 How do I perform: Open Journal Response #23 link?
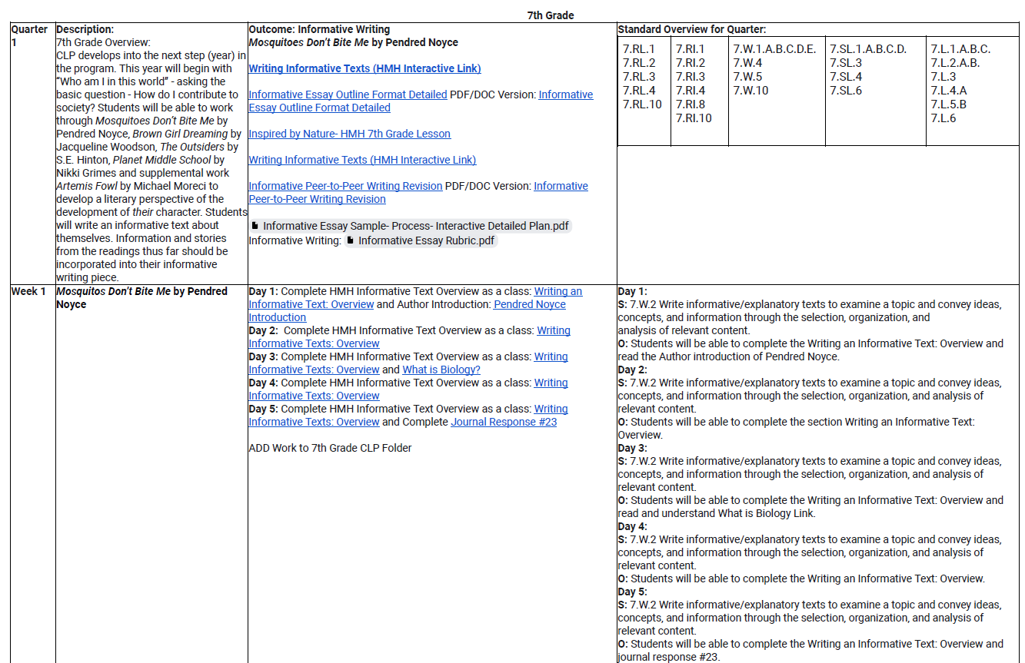(x=503, y=422)
